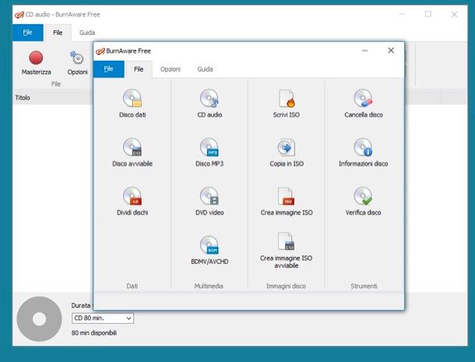Click the 'Durata' label
Viewport: 475px width, 362px height.
(x=80, y=305)
